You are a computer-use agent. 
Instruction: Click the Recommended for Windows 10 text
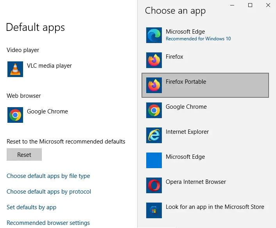pyautogui.click(x=198, y=39)
